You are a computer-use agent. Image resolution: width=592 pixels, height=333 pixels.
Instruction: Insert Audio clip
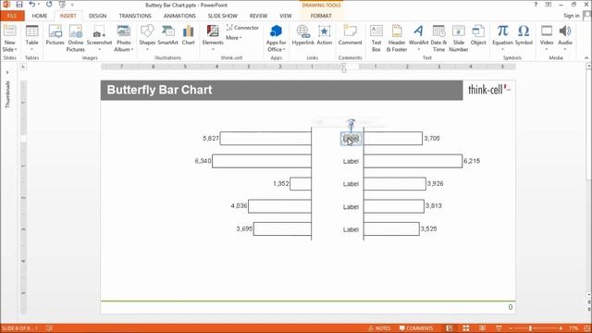click(x=565, y=31)
